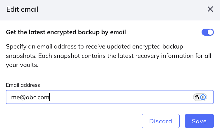Select the outlined Discard button
The width and height of the screenshot is (220, 135).
[160, 121]
